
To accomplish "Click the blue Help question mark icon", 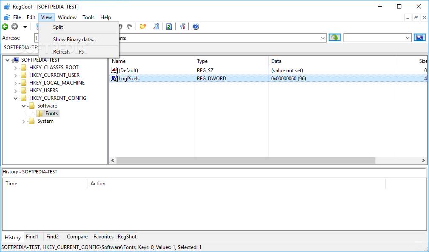I will tap(195, 26).
